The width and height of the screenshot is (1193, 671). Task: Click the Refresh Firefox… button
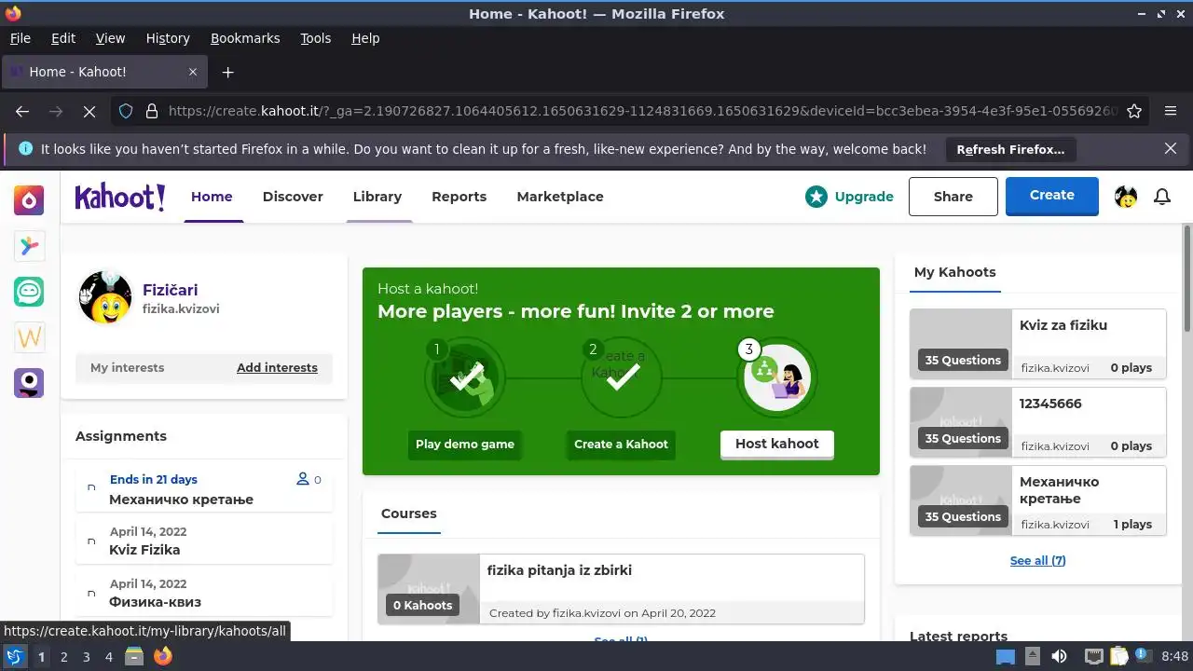[x=1010, y=149]
